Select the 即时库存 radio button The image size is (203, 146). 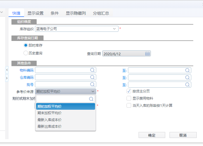point(26,46)
